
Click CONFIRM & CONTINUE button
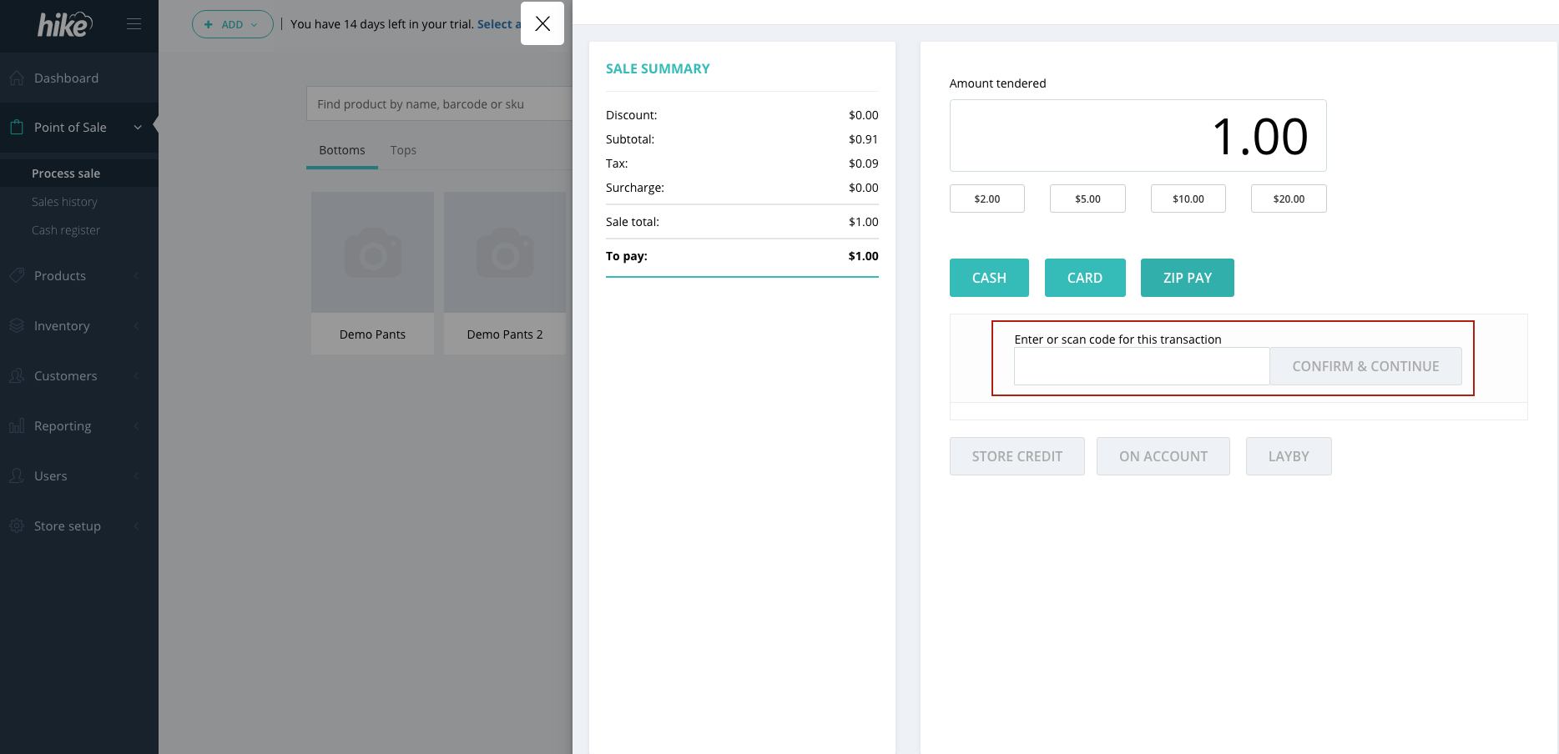coord(1365,366)
